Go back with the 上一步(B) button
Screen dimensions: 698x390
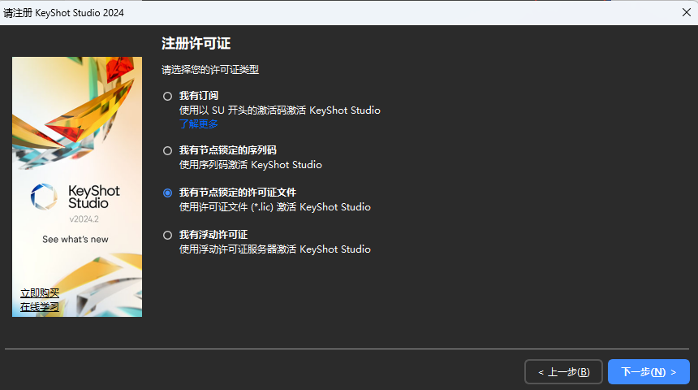click(563, 372)
